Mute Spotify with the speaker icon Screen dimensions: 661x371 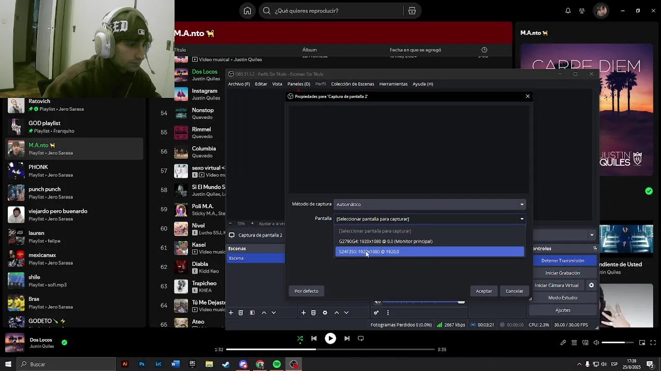tap(596, 343)
